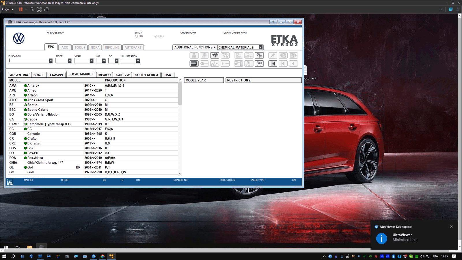The width and height of the screenshot is (462, 260).
Task: Expand ADDITIONAL FUNCTIONS menu
Action: click(195, 47)
